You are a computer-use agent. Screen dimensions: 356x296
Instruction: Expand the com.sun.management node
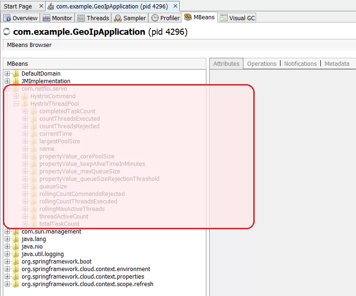click(7, 232)
